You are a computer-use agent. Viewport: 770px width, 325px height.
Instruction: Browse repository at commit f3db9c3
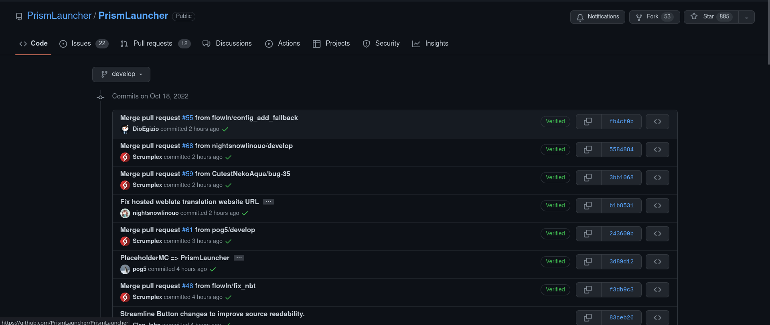pos(657,290)
